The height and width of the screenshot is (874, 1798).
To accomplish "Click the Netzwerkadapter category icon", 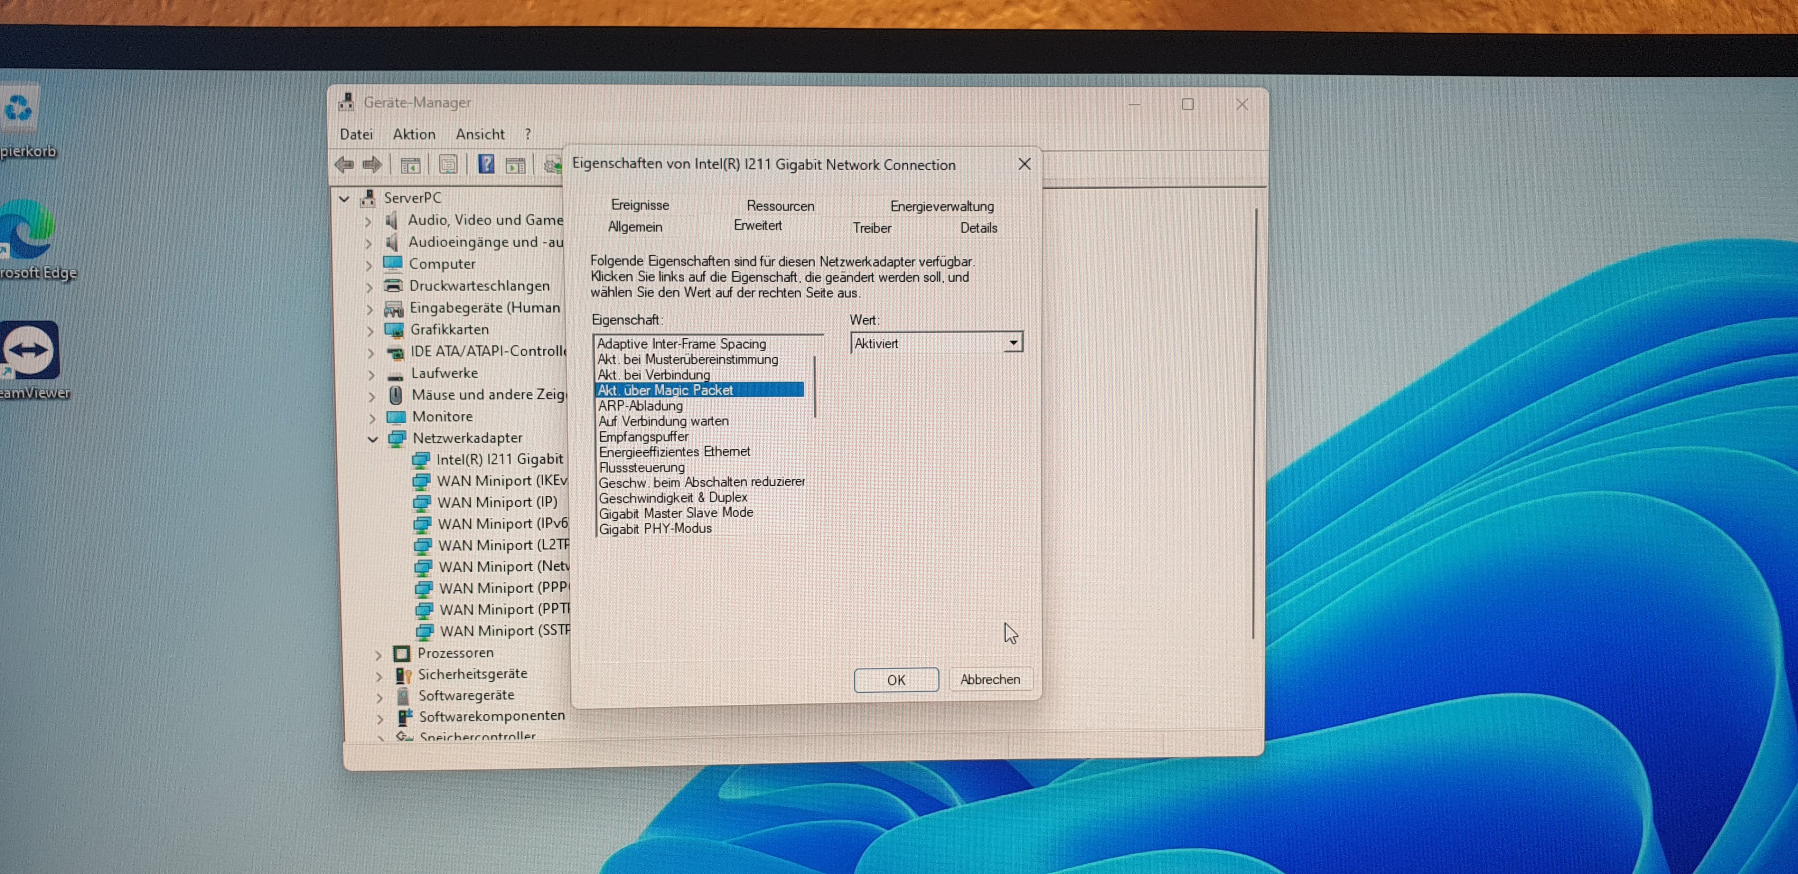I will click(x=397, y=438).
